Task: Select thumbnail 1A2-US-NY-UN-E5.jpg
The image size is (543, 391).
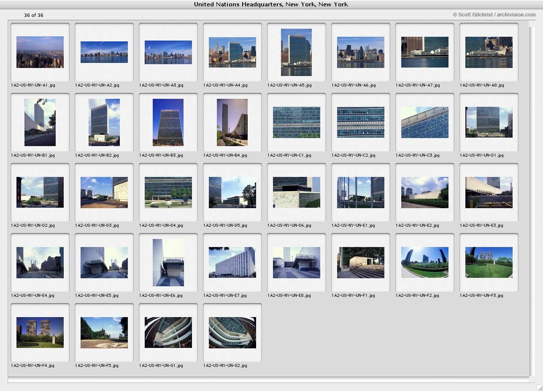Action: [104, 263]
